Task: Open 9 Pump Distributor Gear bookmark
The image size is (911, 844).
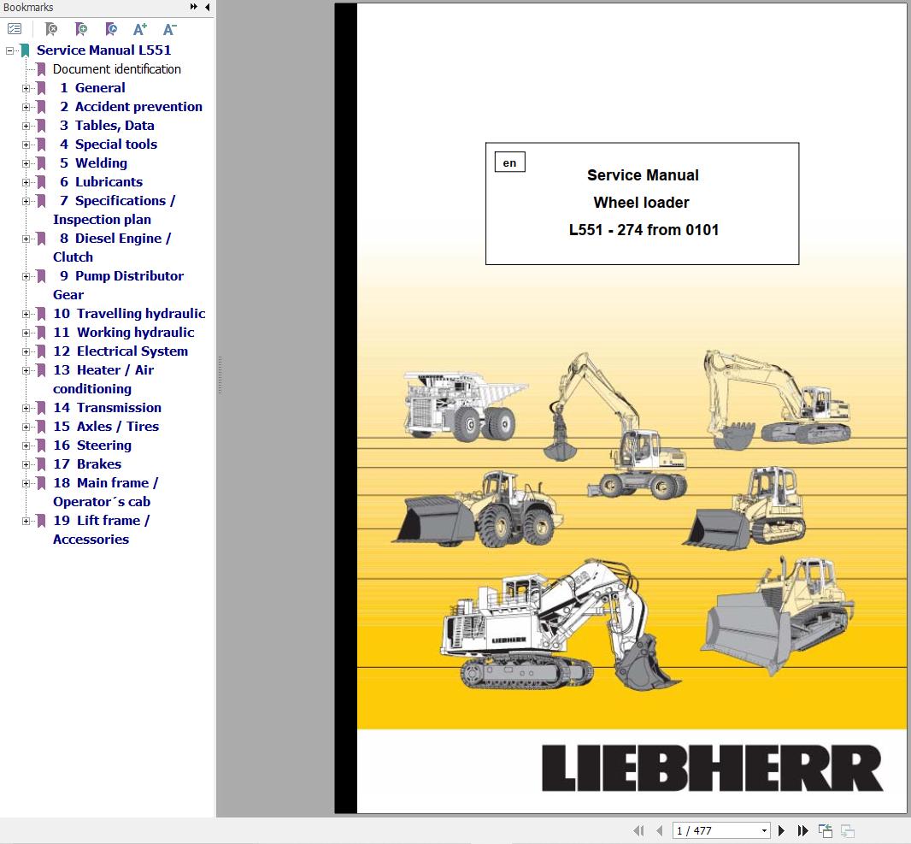Action: (118, 286)
